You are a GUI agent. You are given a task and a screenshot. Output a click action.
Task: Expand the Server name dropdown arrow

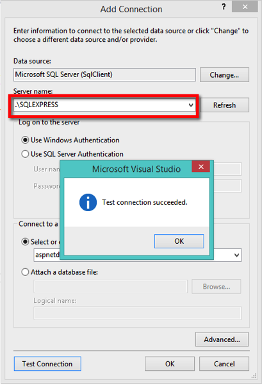[x=191, y=105]
